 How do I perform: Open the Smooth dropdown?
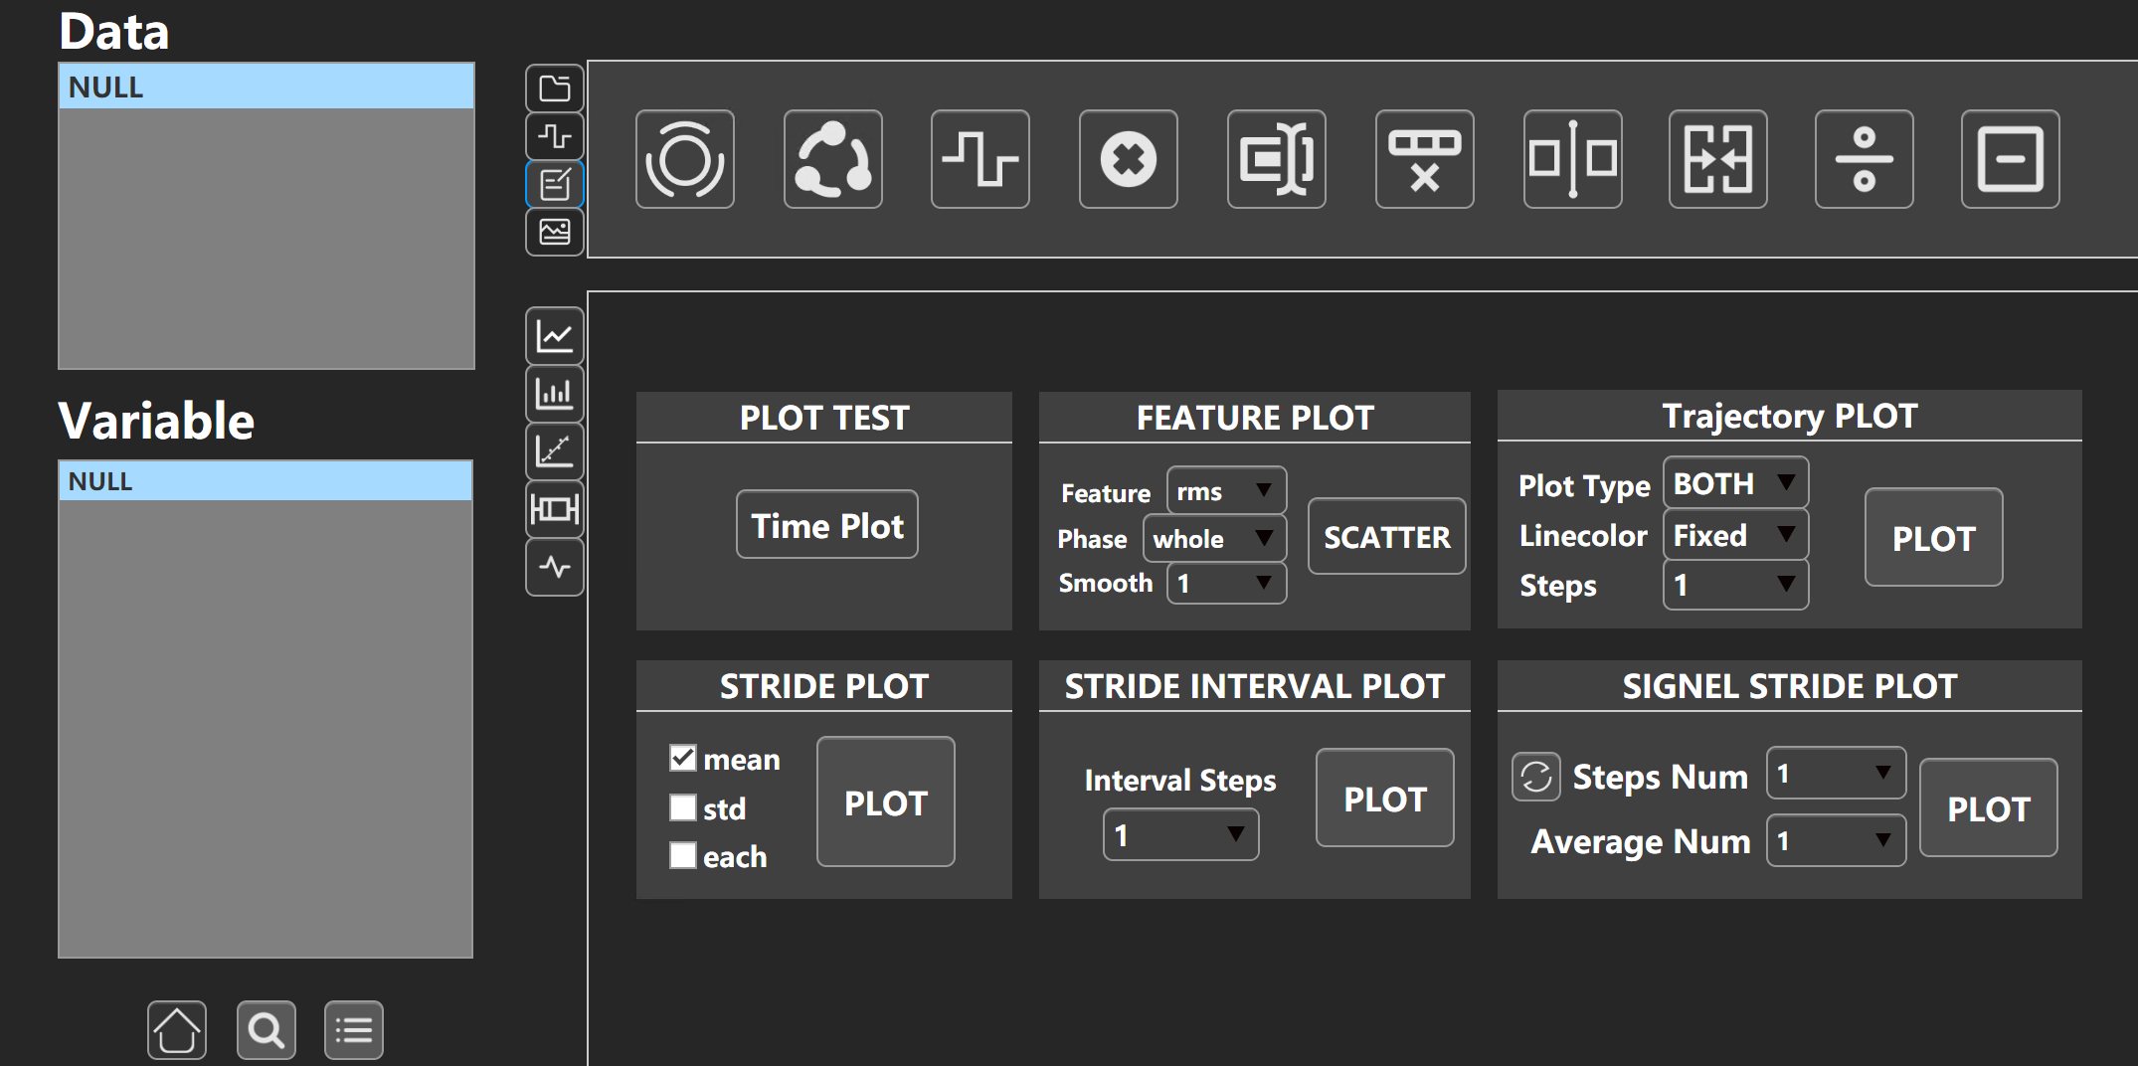[1226, 583]
